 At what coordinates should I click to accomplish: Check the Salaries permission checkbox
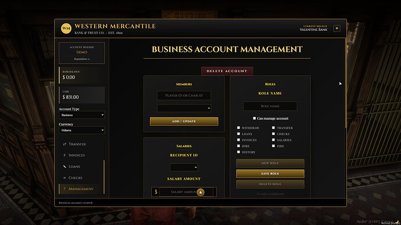273,140
